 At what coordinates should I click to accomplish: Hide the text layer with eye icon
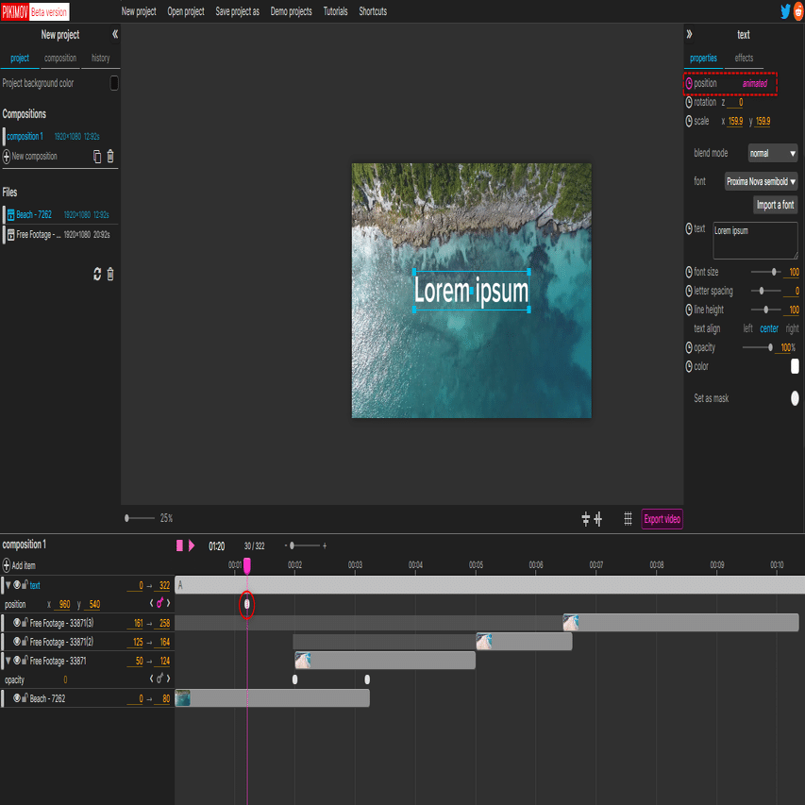point(17,585)
